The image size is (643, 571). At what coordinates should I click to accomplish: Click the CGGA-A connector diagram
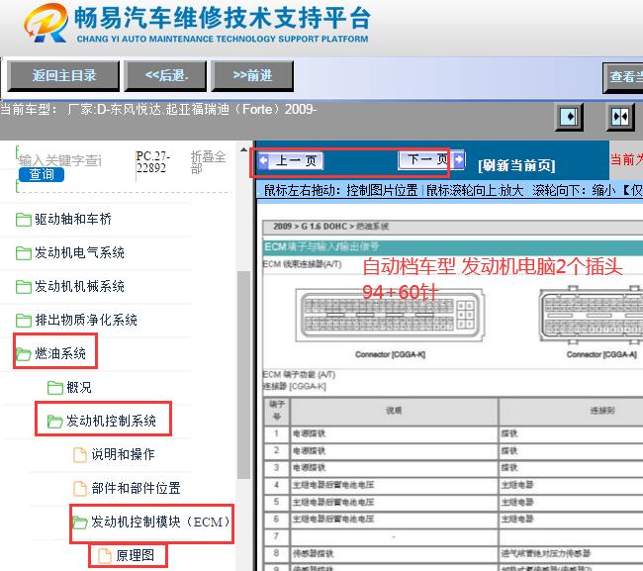tap(591, 315)
